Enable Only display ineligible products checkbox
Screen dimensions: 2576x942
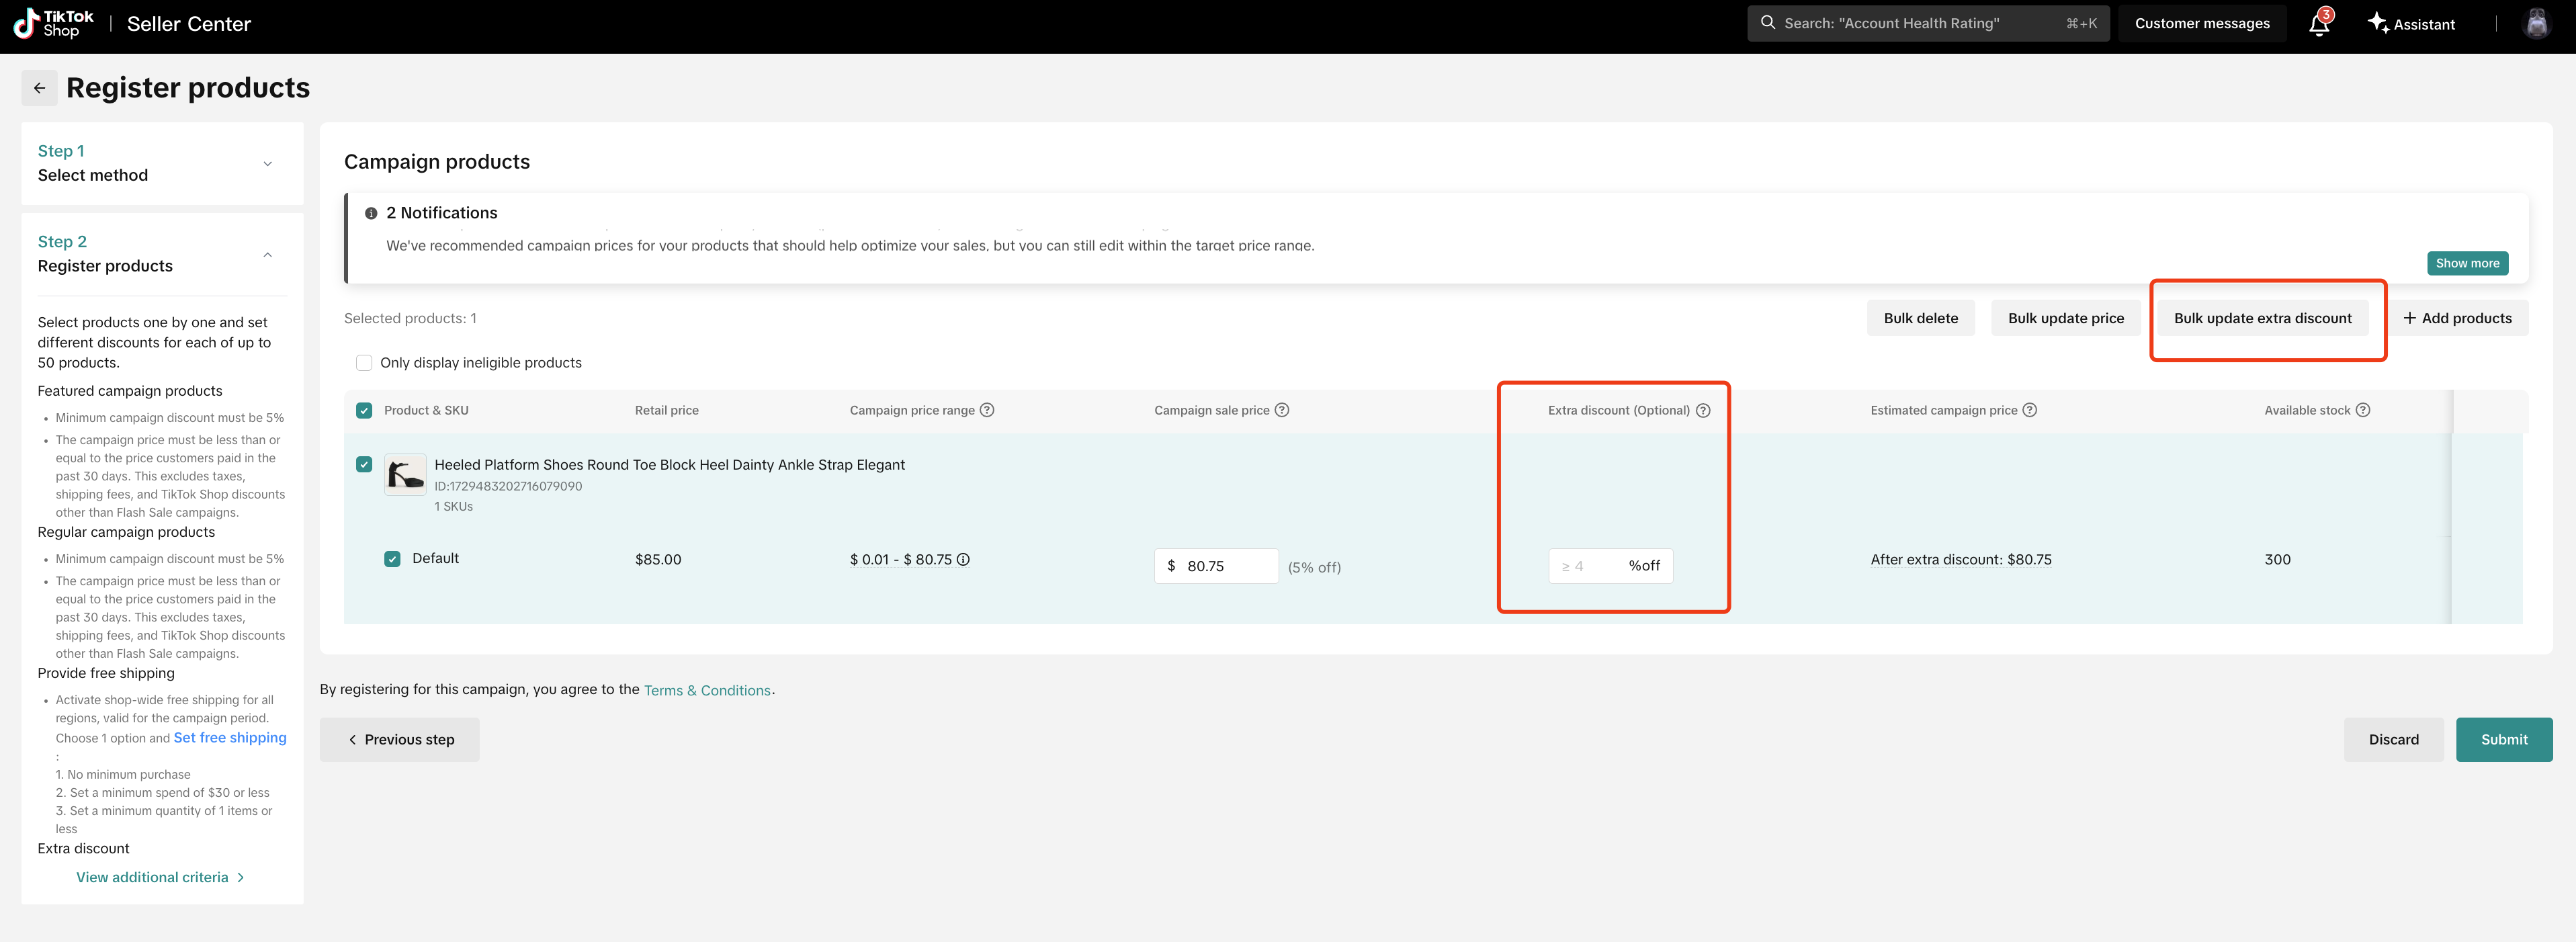364,363
